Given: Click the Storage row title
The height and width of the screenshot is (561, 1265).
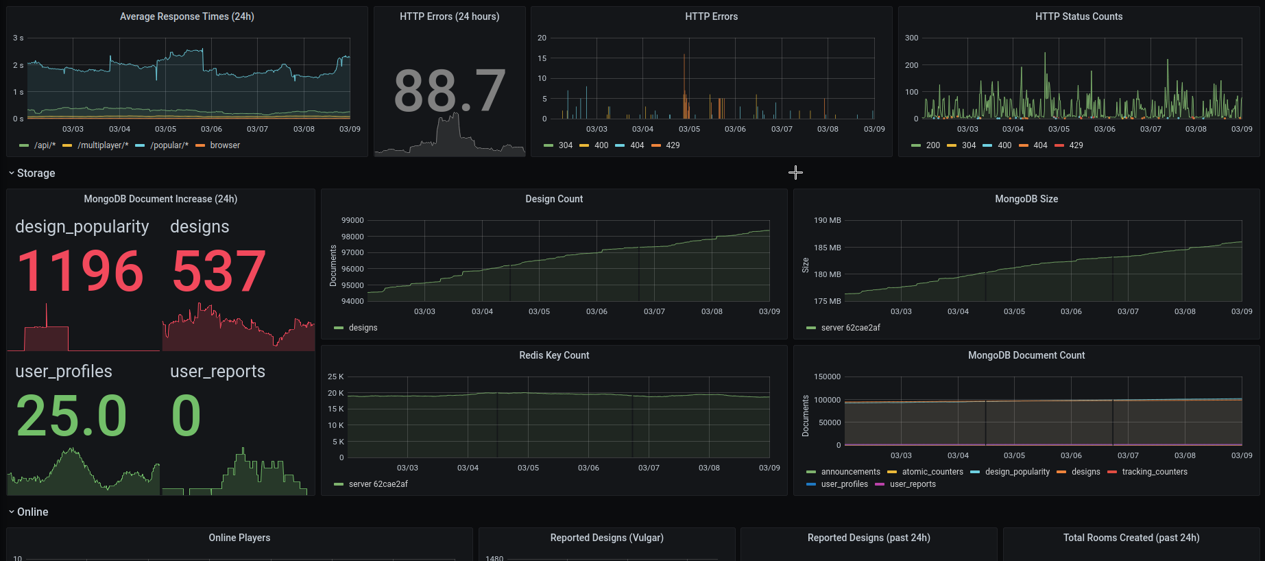Looking at the screenshot, I should pyautogui.click(x=36, y=174).
